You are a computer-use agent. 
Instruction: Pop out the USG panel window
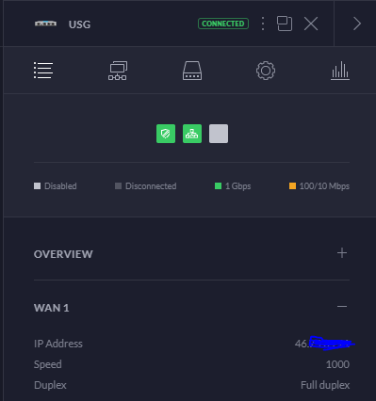click(285, 24)
